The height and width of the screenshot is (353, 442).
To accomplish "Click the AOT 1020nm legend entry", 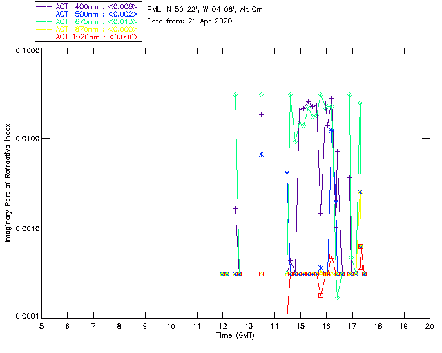I will 88,37.
